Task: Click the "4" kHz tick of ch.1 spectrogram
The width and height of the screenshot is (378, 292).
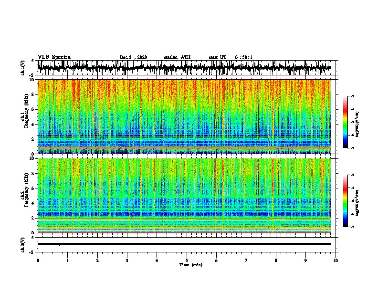Action: click(x=33, y=125)
